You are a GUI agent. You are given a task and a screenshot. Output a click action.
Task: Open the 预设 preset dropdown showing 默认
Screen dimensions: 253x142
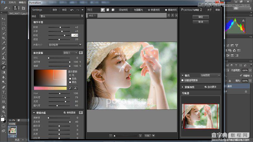(61, 16)
